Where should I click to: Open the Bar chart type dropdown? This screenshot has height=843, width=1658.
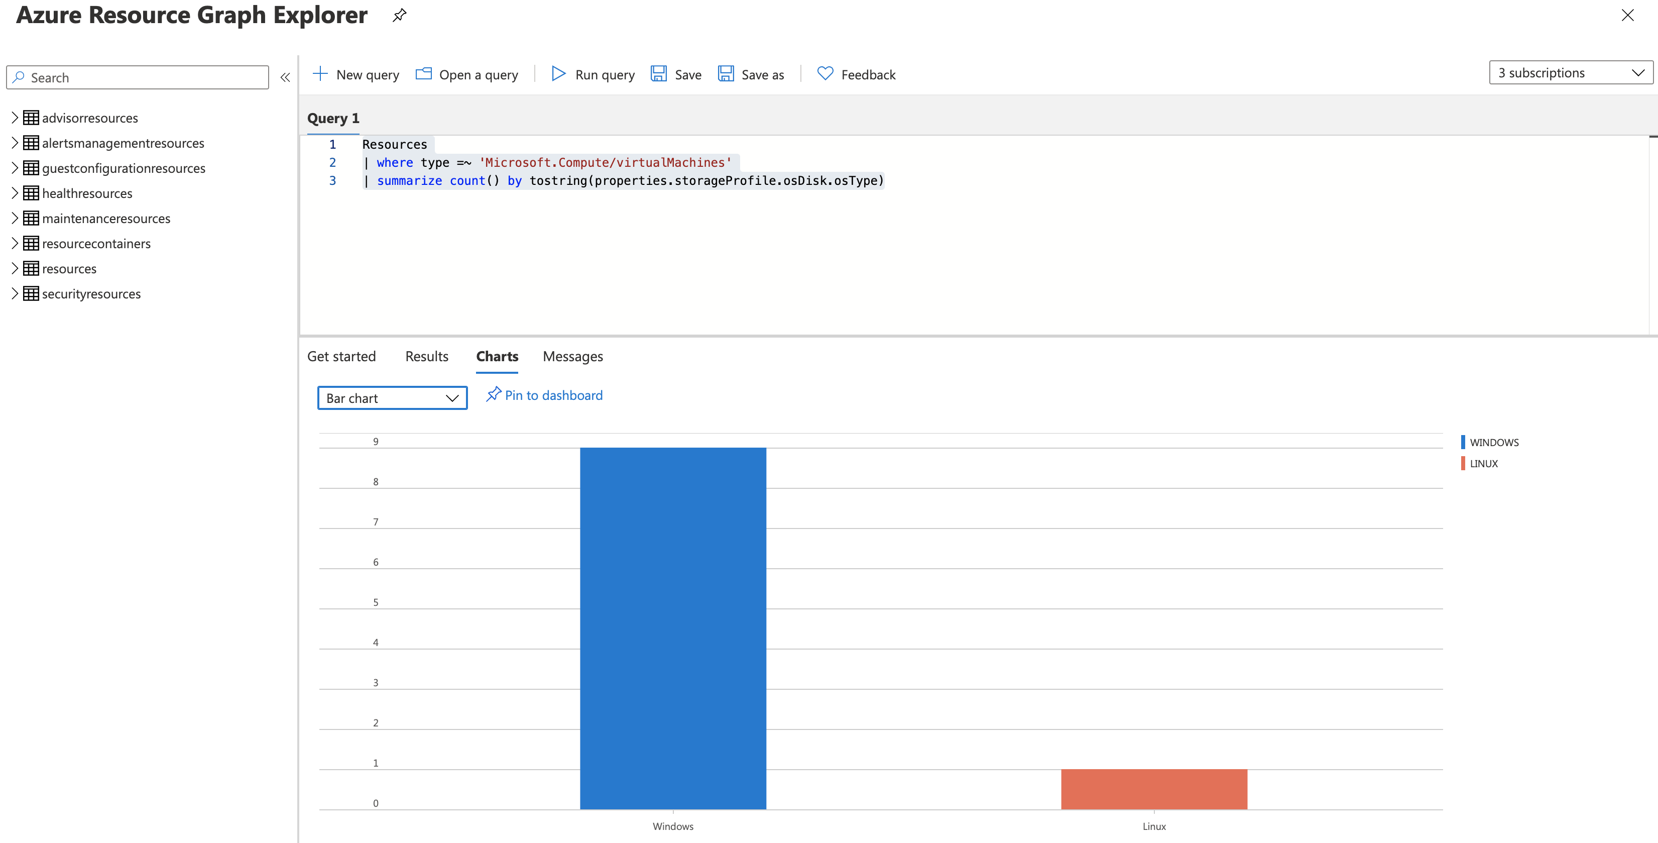pos(393,398)
